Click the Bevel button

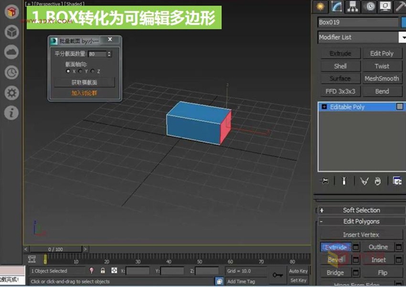pos(336,260)
